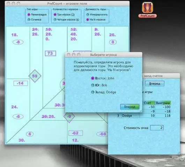Click the Выигрыш column header

163,103
